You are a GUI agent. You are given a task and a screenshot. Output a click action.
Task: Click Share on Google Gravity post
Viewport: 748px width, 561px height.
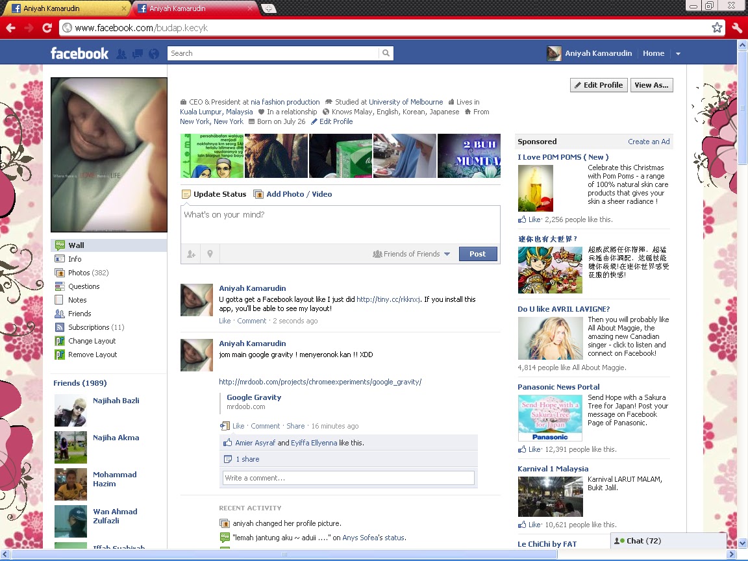click(x=295, y=426)
